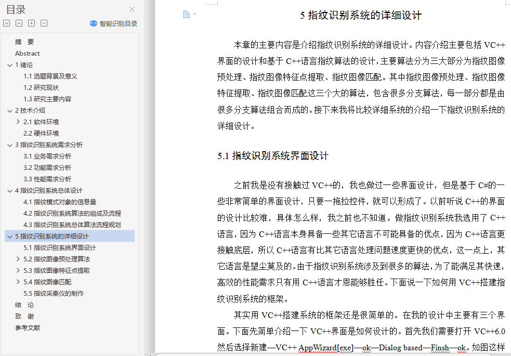Go to 2.1 软件环境
This screenshot has width=511, height=356.
point(41,122)
